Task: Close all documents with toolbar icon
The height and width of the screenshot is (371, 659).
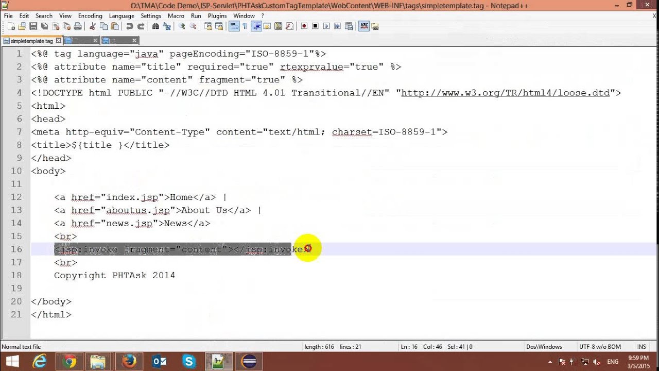Action: click(x=66, y=26)
